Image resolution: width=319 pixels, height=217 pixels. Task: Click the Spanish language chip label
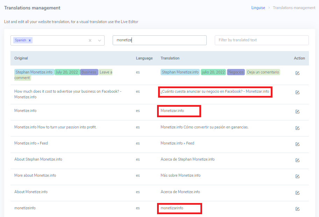coord(20,40)
